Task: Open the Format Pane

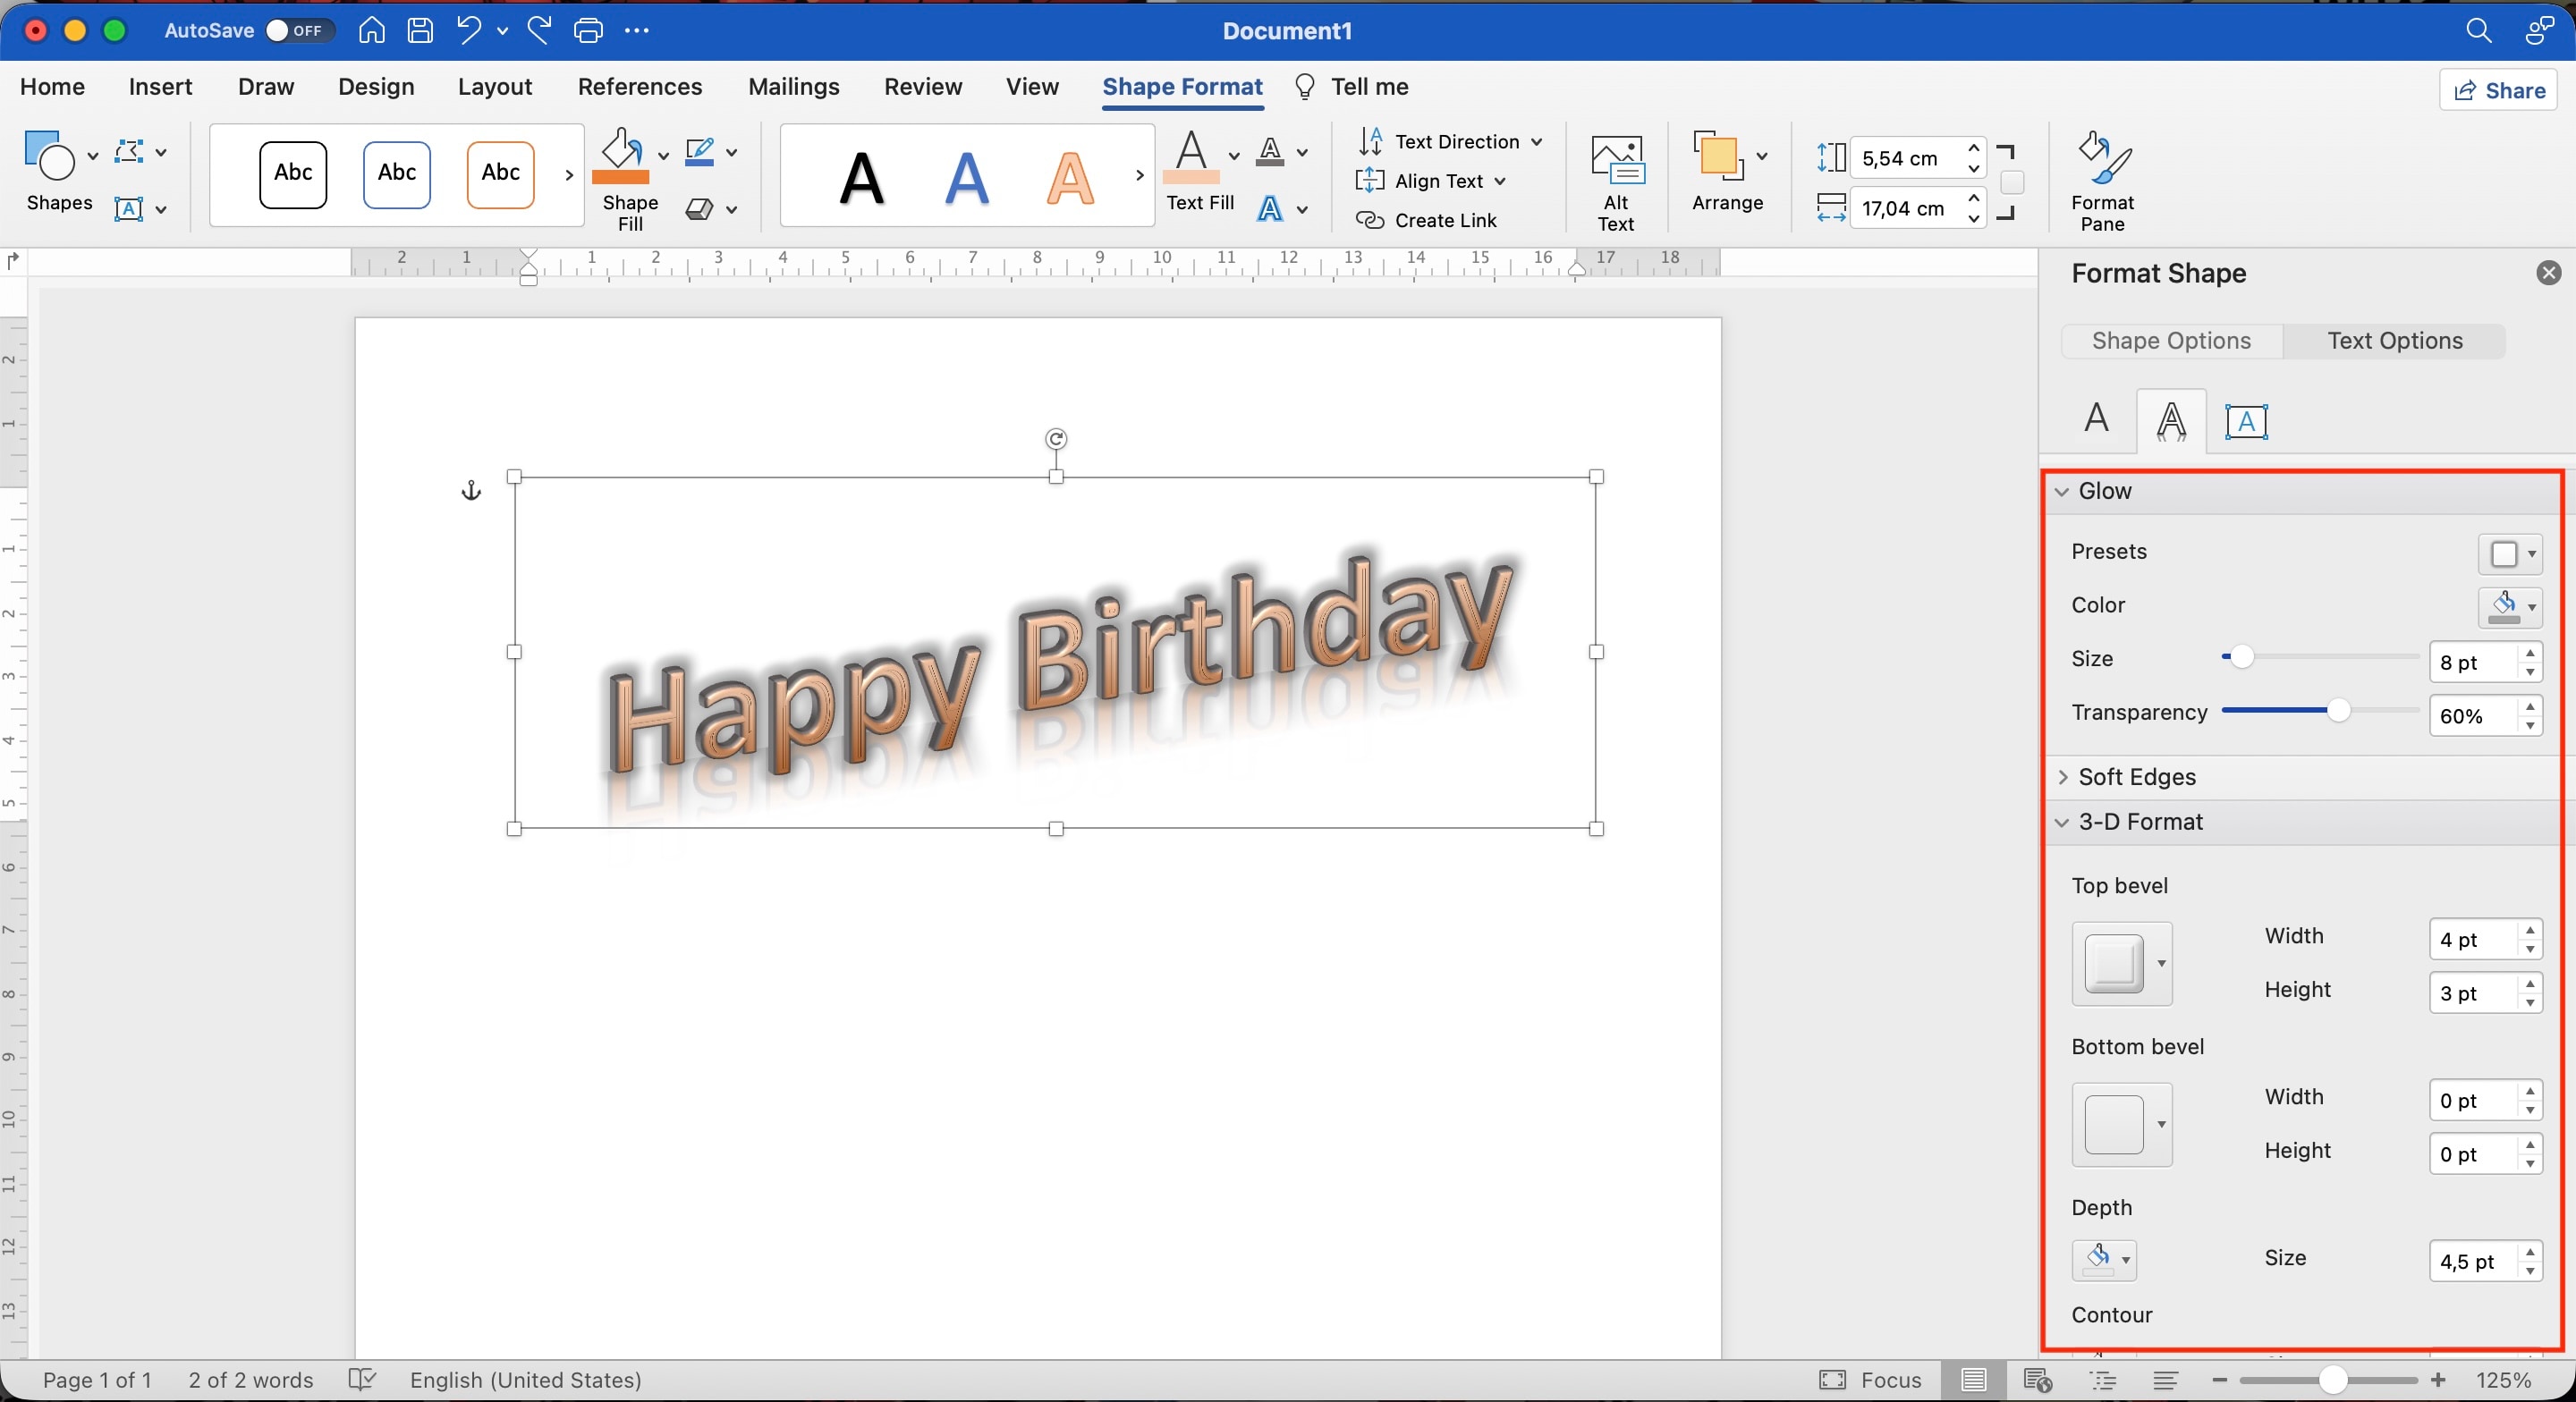Action: pyautogui.click(x=2102, y=182)
